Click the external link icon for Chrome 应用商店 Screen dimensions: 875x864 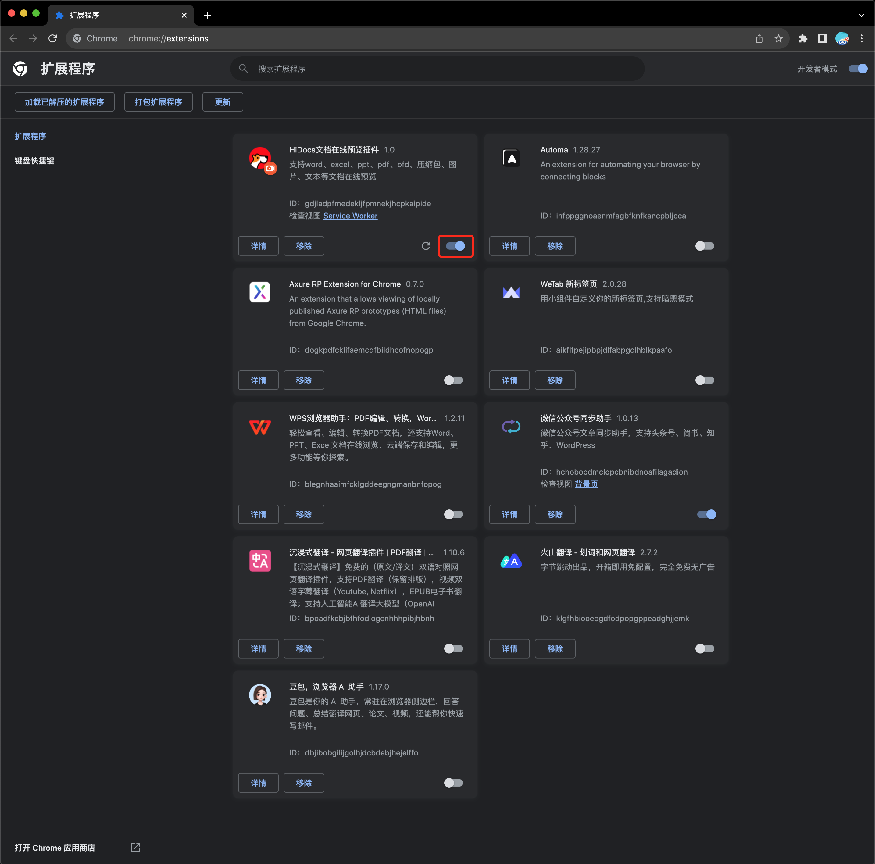pos(135,847)
